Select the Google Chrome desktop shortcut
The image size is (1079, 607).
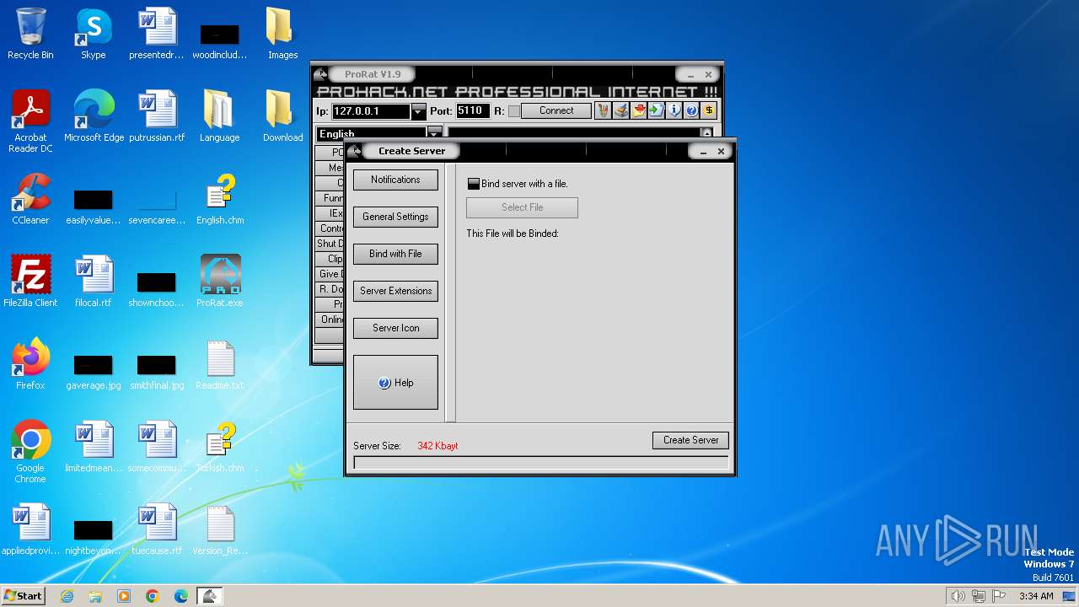[x=30, y=452]
